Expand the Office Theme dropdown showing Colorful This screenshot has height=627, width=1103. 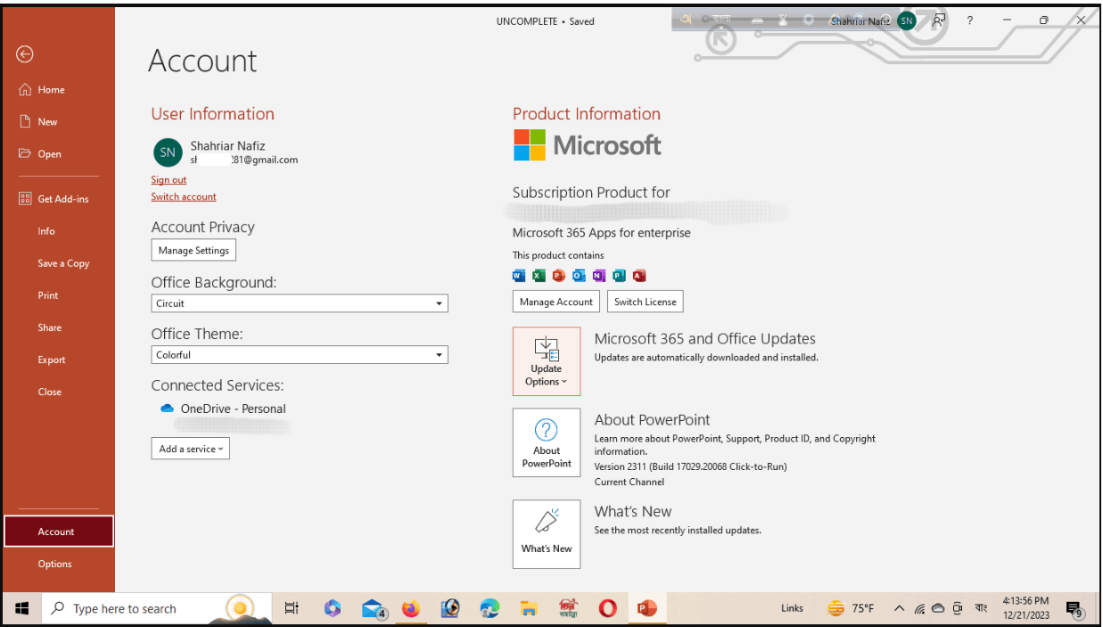point(300,355)
